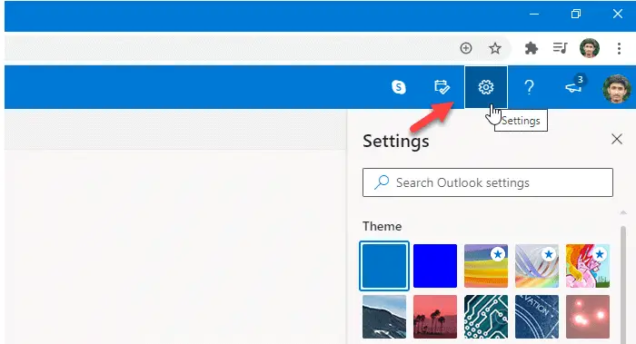Select the snowy mountain theme
Viewport: 636px width, 344px height.
[x=384, y=317]
